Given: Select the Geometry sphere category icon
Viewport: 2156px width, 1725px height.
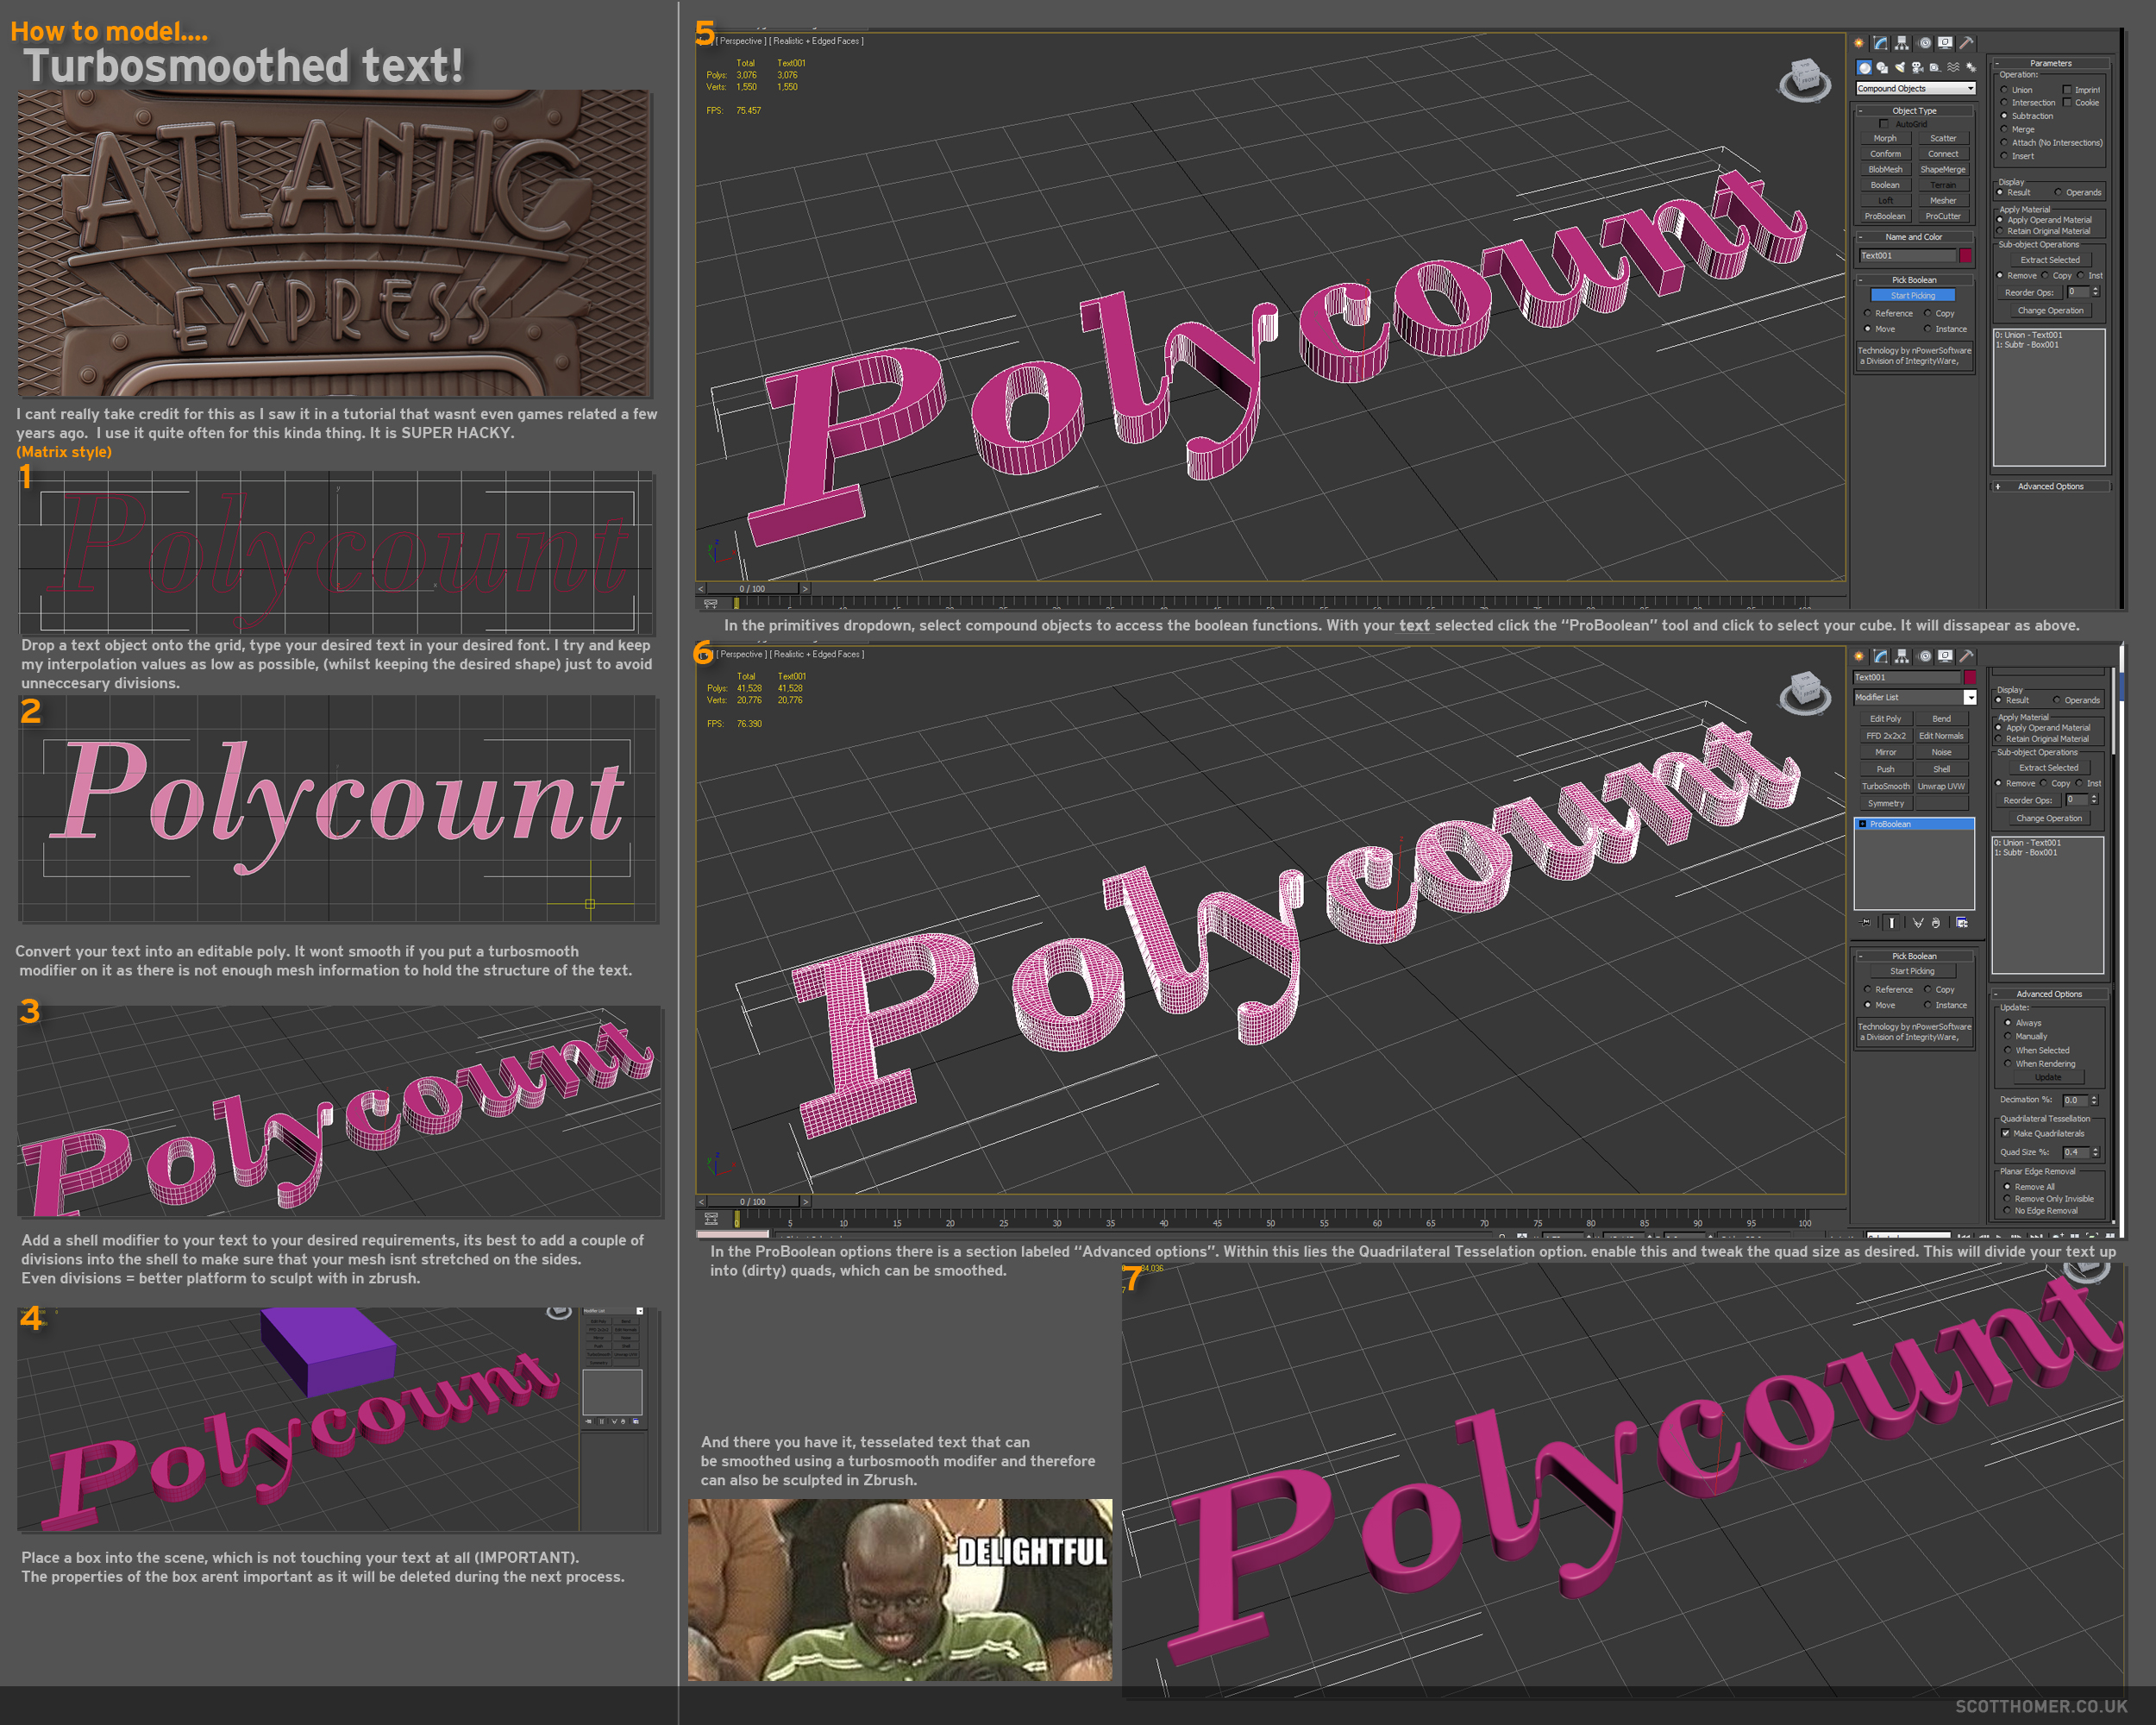Looking at the screenshot, I should (1865, 68).
